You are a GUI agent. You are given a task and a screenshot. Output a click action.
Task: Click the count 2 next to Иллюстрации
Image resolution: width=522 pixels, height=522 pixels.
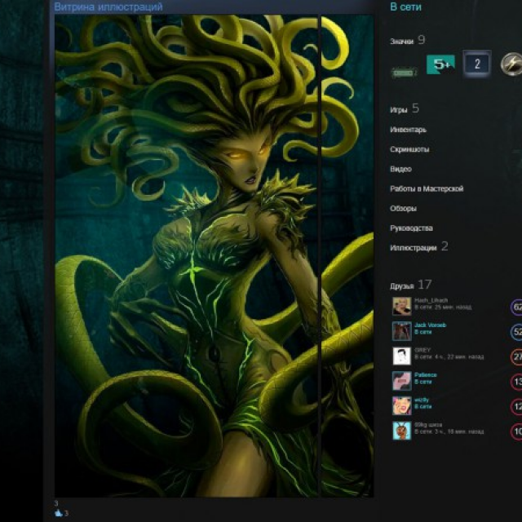point(445,246)
